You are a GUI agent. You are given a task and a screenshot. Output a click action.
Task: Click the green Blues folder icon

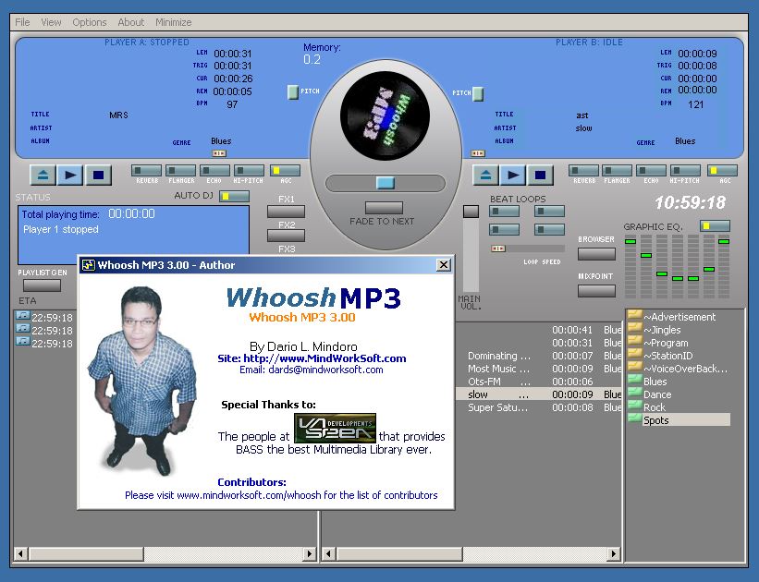click(634, 381)
